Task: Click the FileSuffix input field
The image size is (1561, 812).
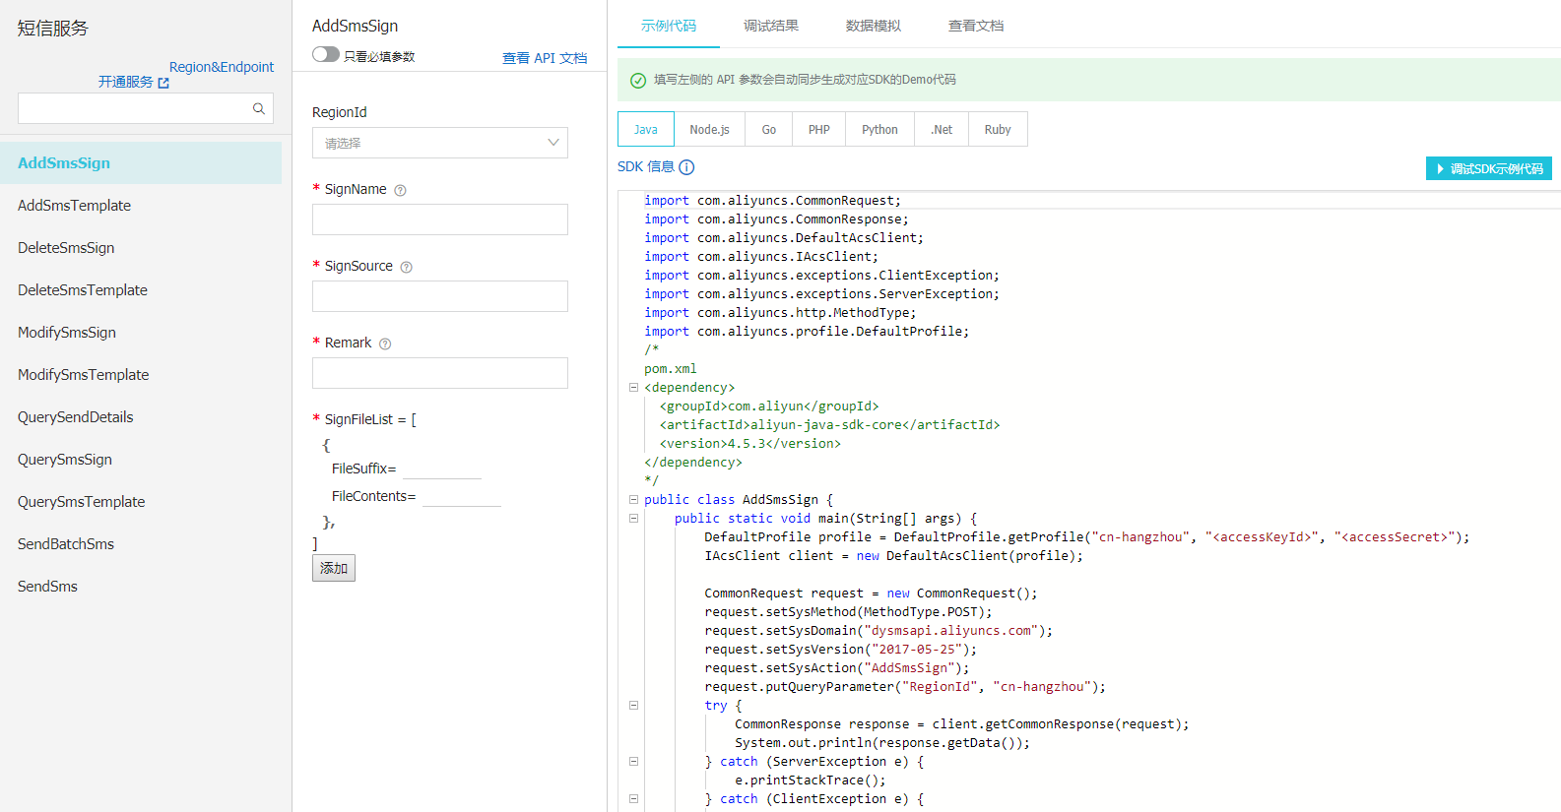Action: [442, 469]
